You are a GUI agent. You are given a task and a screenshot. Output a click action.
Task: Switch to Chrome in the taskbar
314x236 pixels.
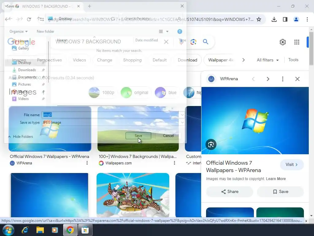(70, 230)
